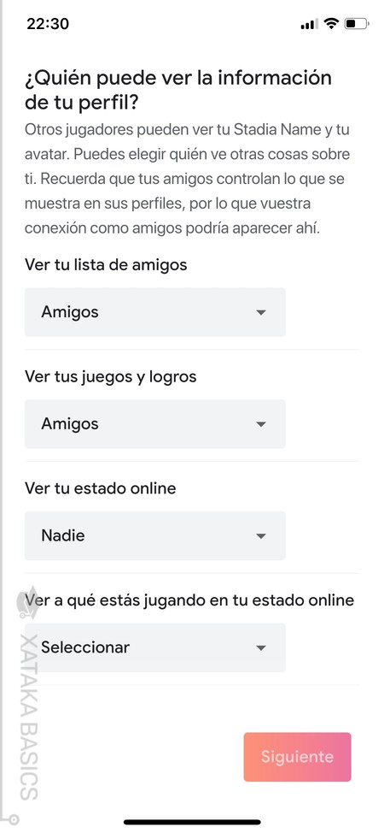Tap the 22:30 clock in status bar
Viewport: 384px width, 833px height.
click(x=48, y=24)
